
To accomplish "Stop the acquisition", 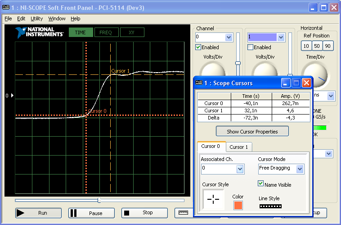I will point(144,213).
